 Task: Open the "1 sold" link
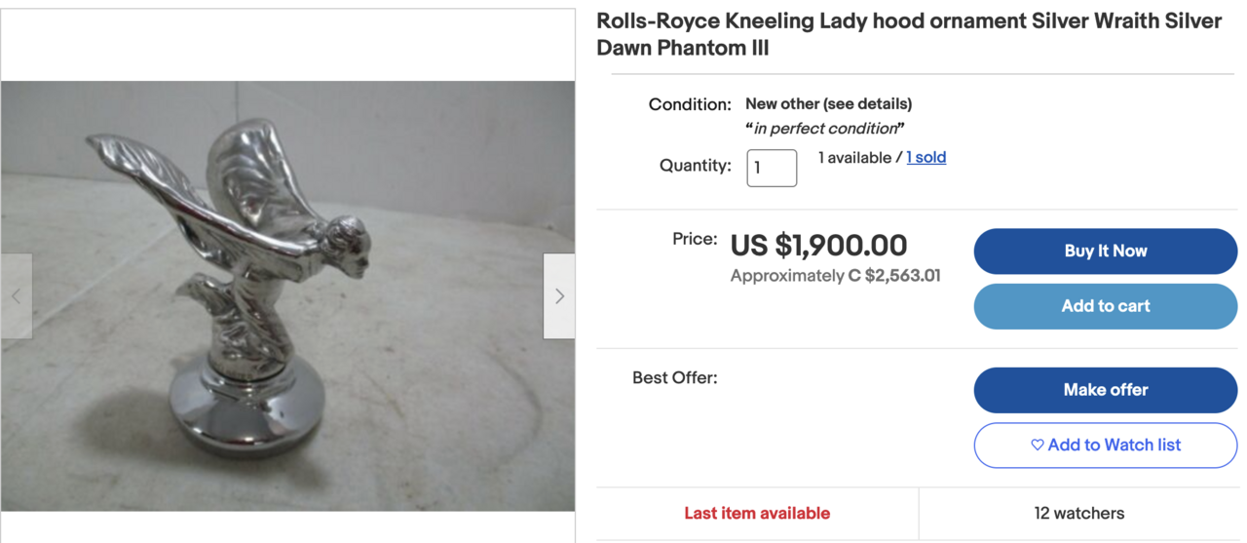pos(926,158)
